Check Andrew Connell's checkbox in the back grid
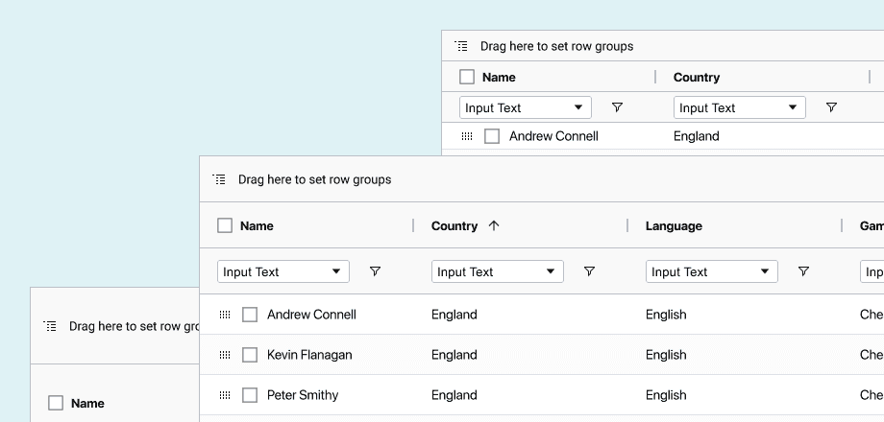Viewport: 884px width, 422px height. pyautogui.click(x=492, y=136)
